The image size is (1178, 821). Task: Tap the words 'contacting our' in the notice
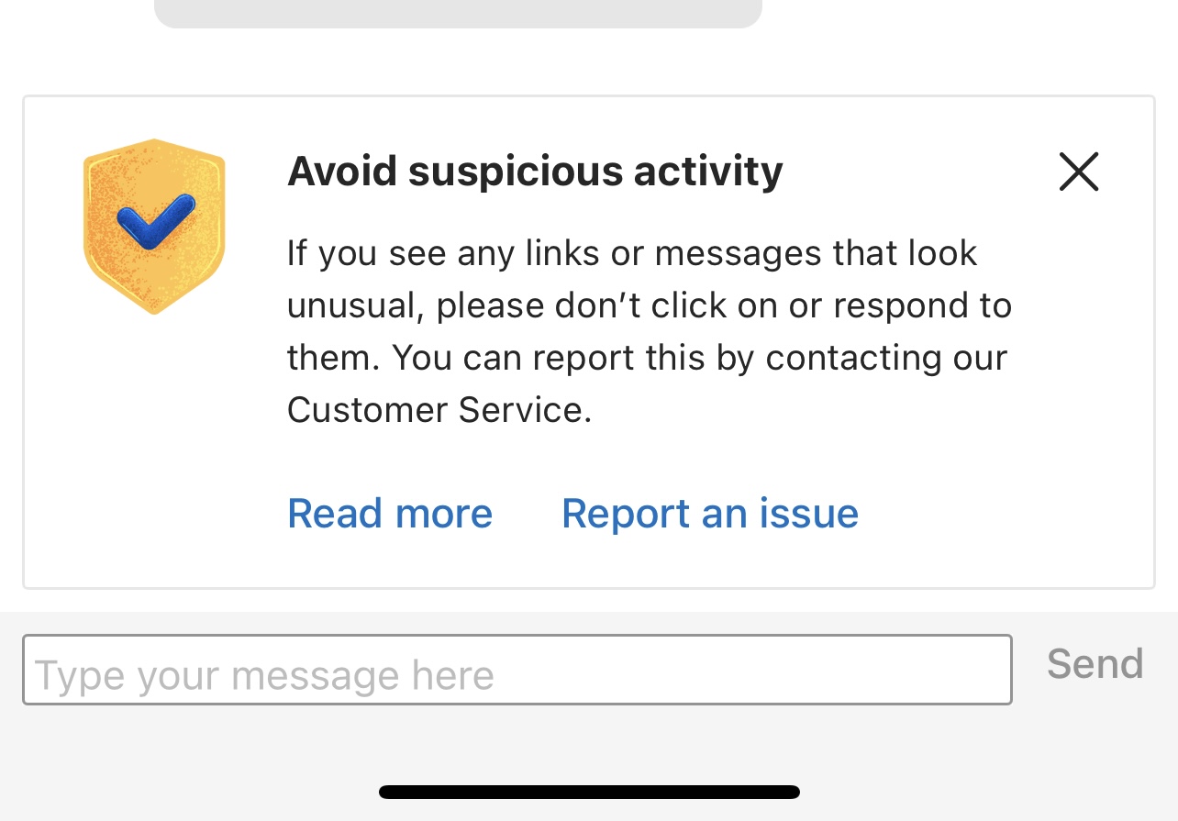pyautogui.click(x=886, y=357)
